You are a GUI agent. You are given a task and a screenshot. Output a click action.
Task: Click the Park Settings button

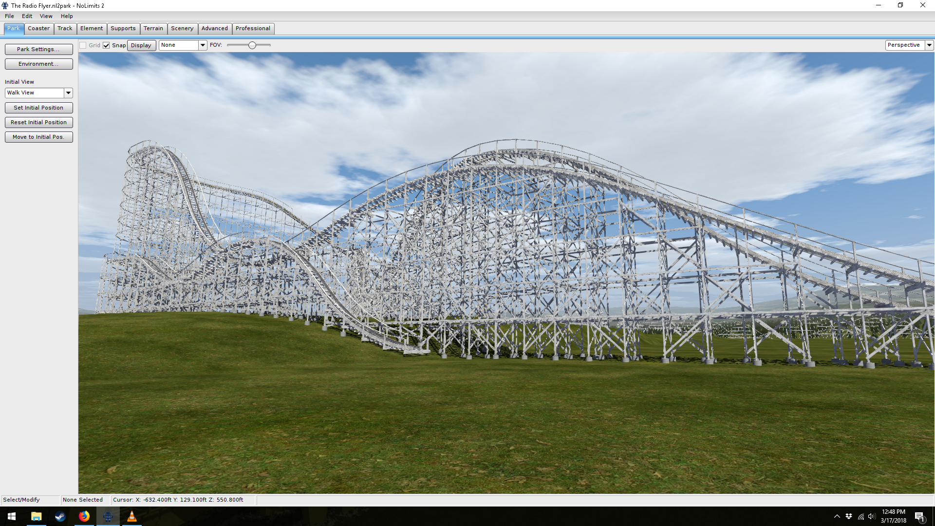[38, 49]
